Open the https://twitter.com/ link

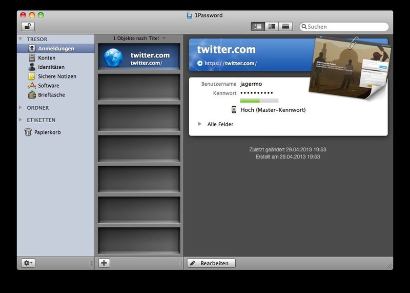(x=231, y=63)
